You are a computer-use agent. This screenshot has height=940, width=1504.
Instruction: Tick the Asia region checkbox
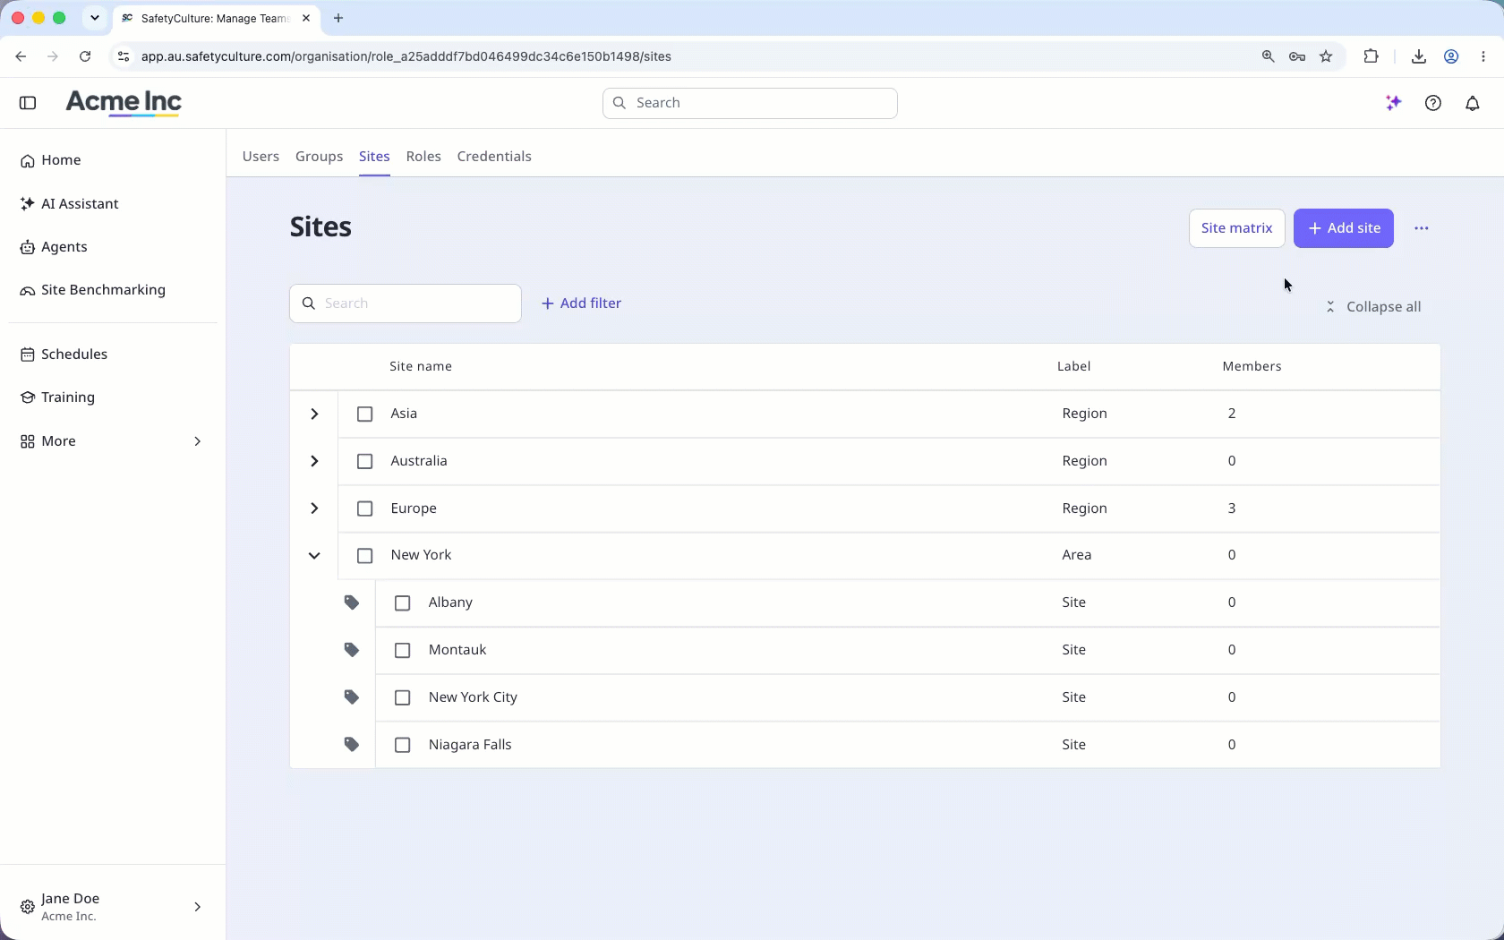coord(364,414)
